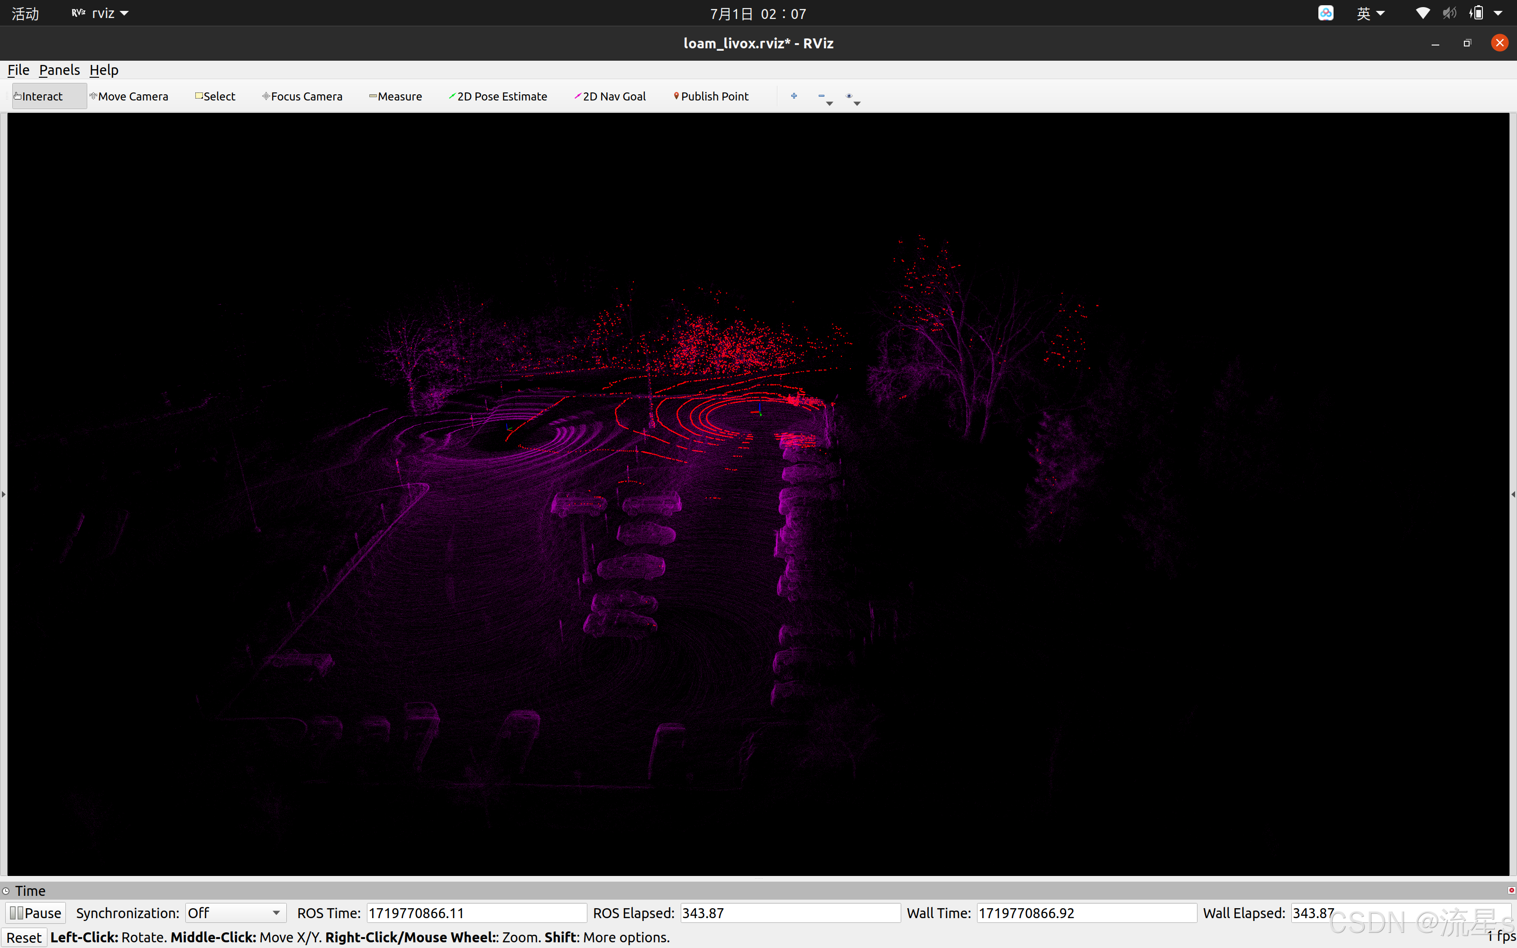Open the Help menu
The width and height of the screenshot is (1517, 948).
[x=104, y=70]
